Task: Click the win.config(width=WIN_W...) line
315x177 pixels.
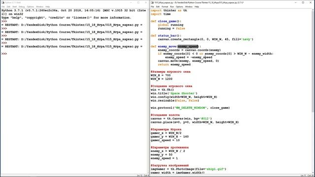Action: click(x=184, y=97)
